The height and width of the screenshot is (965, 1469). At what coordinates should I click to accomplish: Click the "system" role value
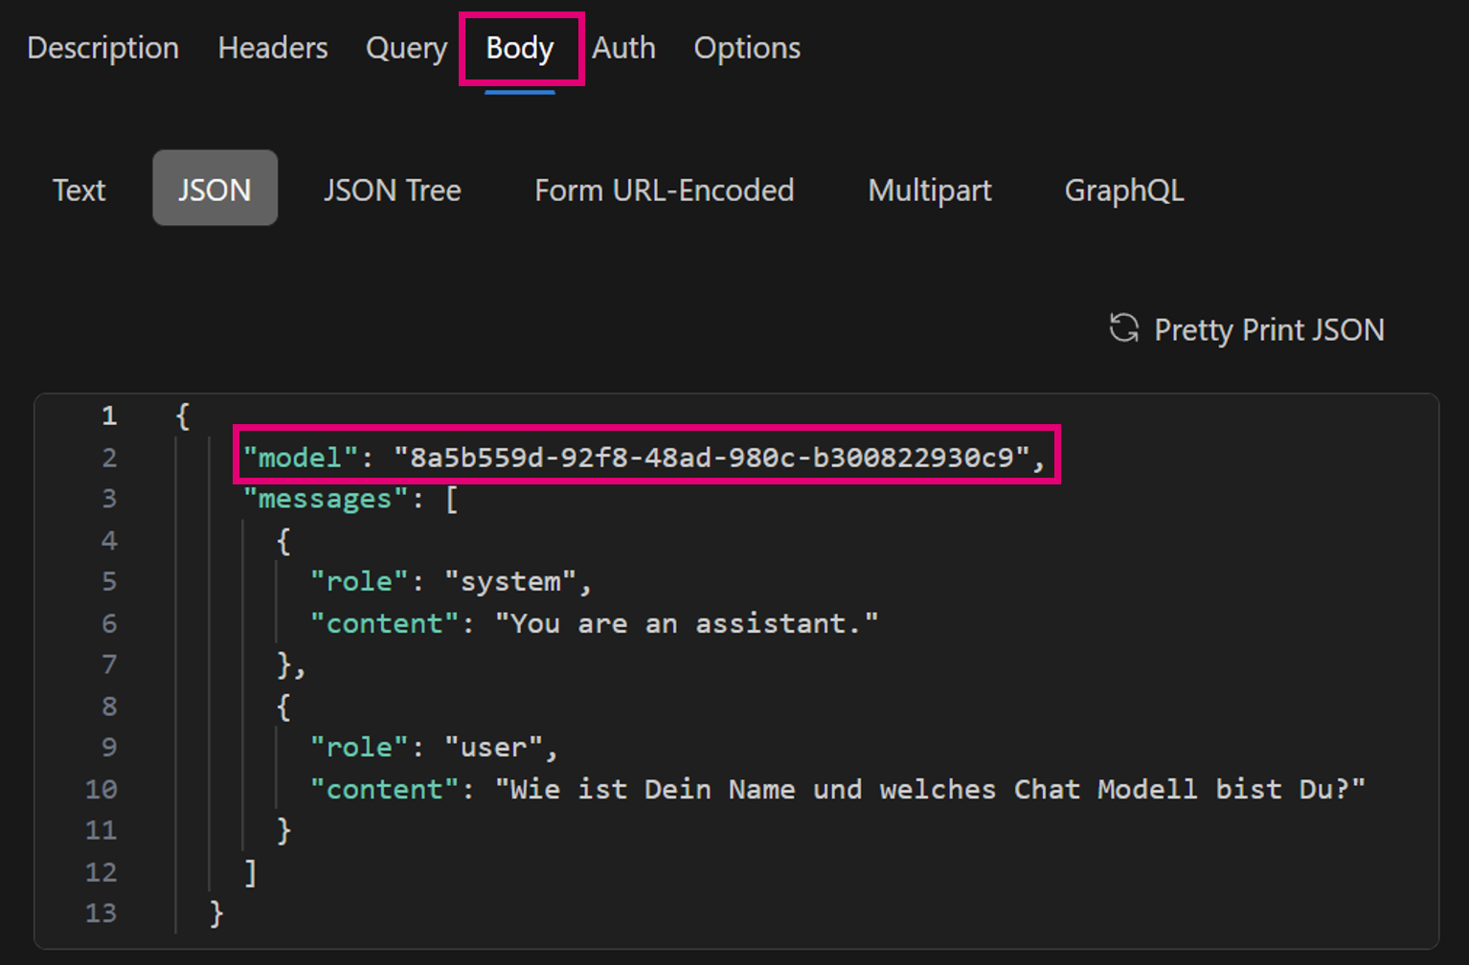pos(510,582)
